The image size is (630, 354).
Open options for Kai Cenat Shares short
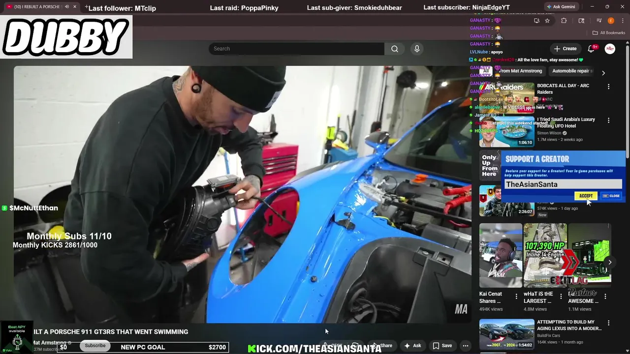pos(516,296)
